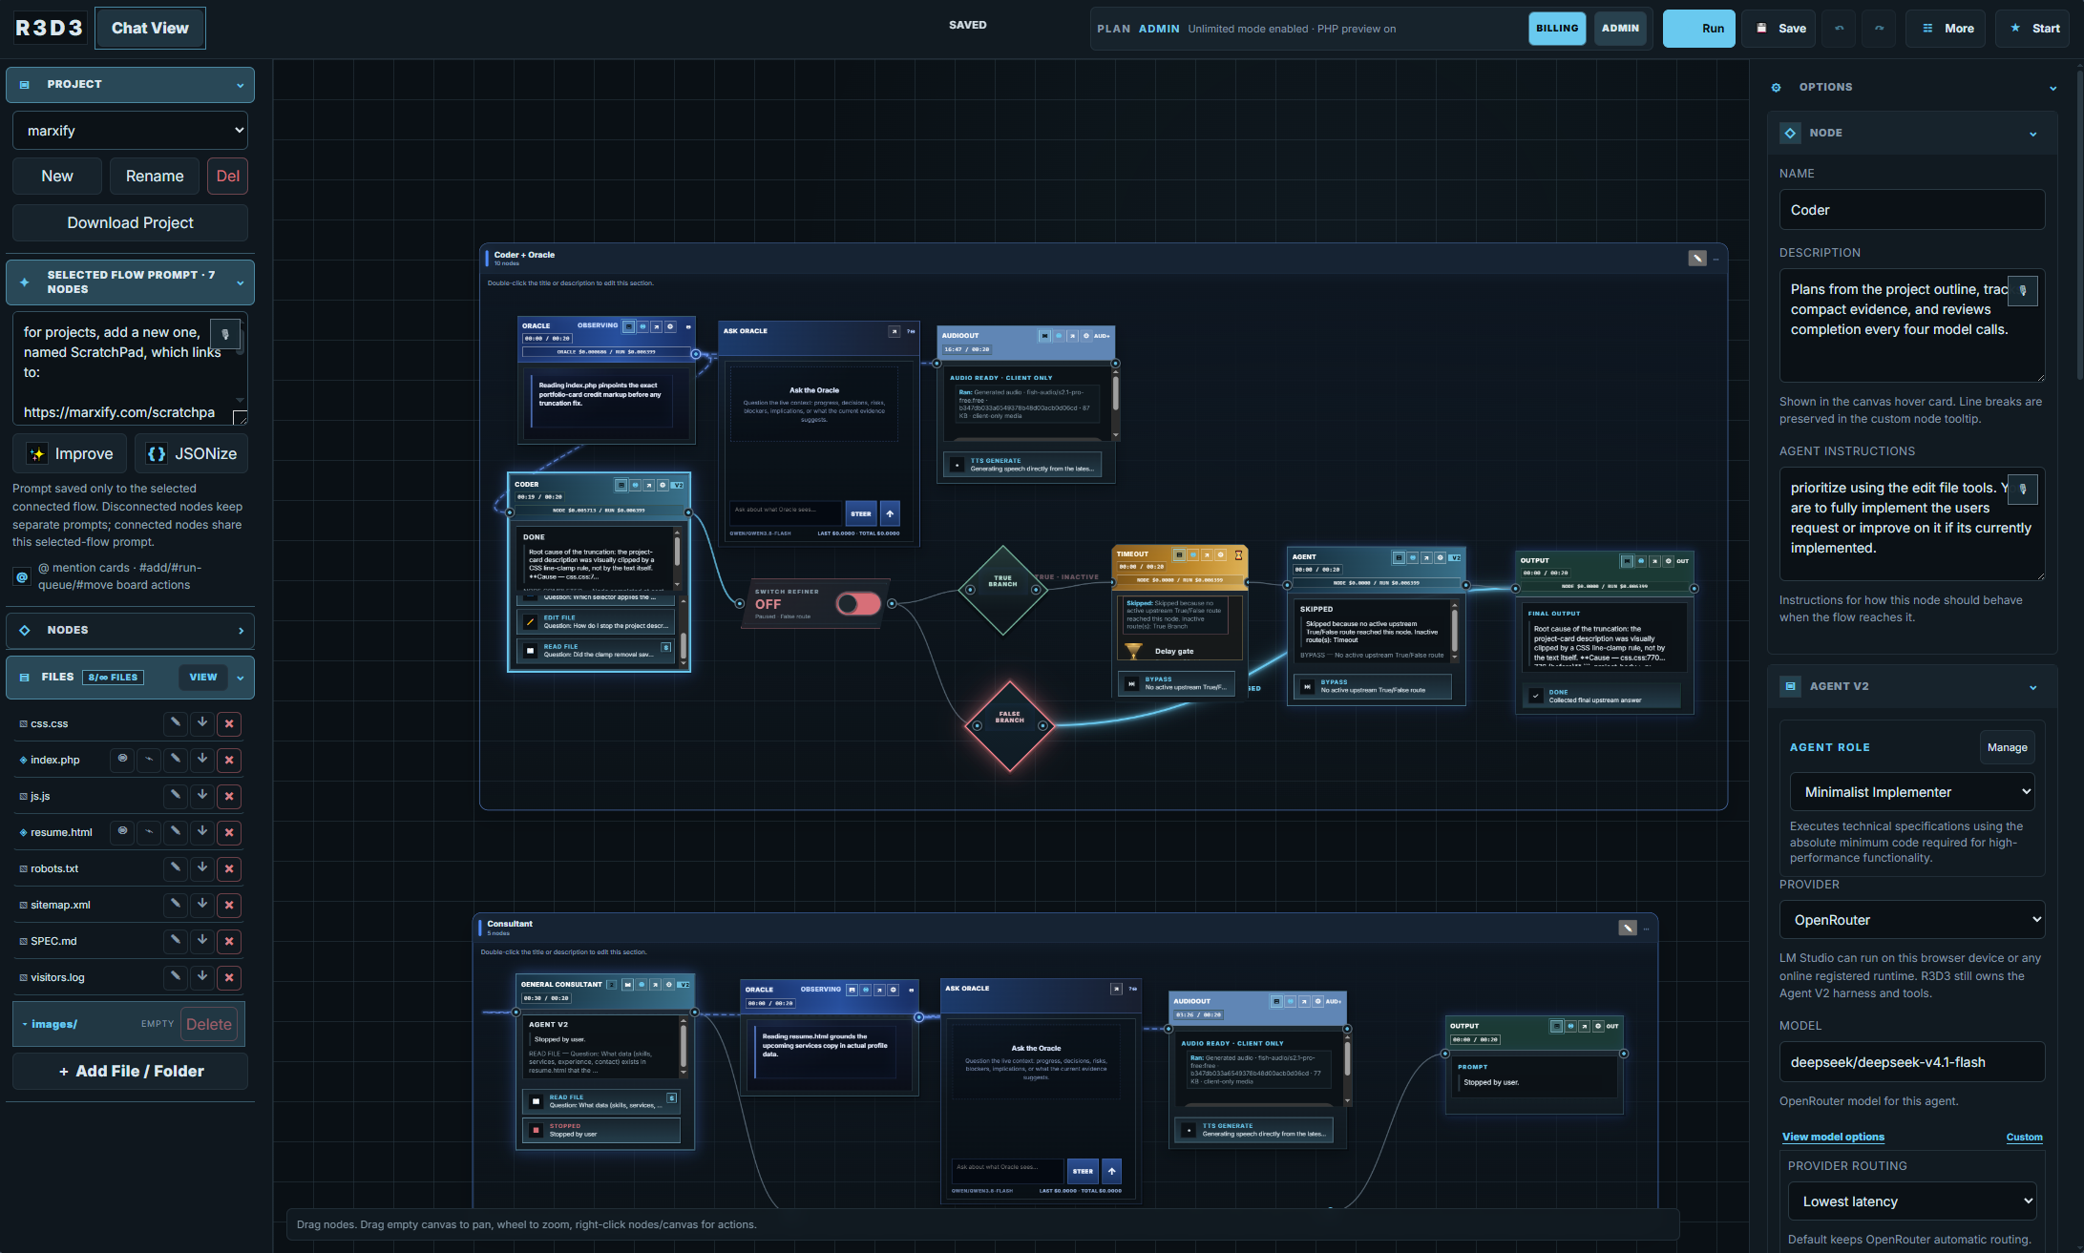Remove sitemap.xml using its red X

[x=229, y=905]
